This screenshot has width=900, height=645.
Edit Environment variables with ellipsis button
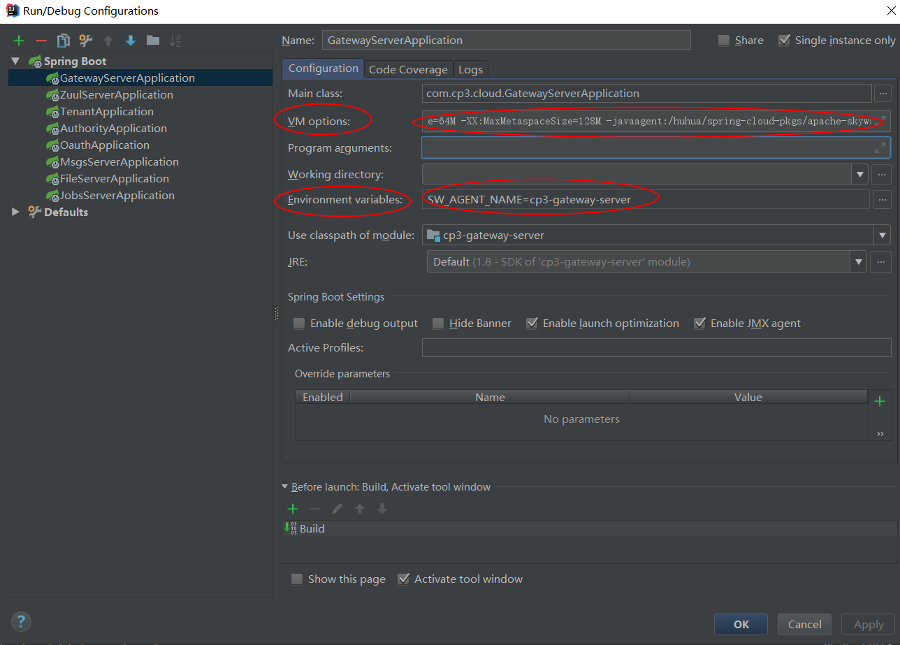(883, 199)
